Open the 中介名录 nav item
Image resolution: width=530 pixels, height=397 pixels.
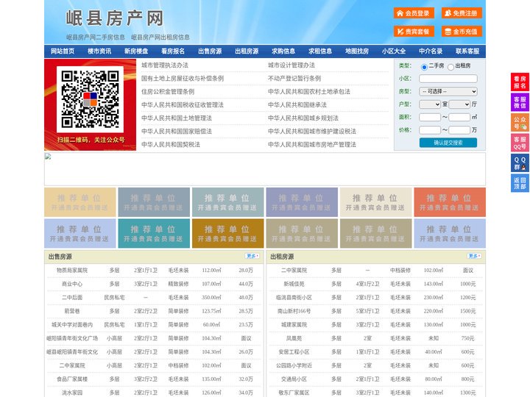(x=431, y=51)
